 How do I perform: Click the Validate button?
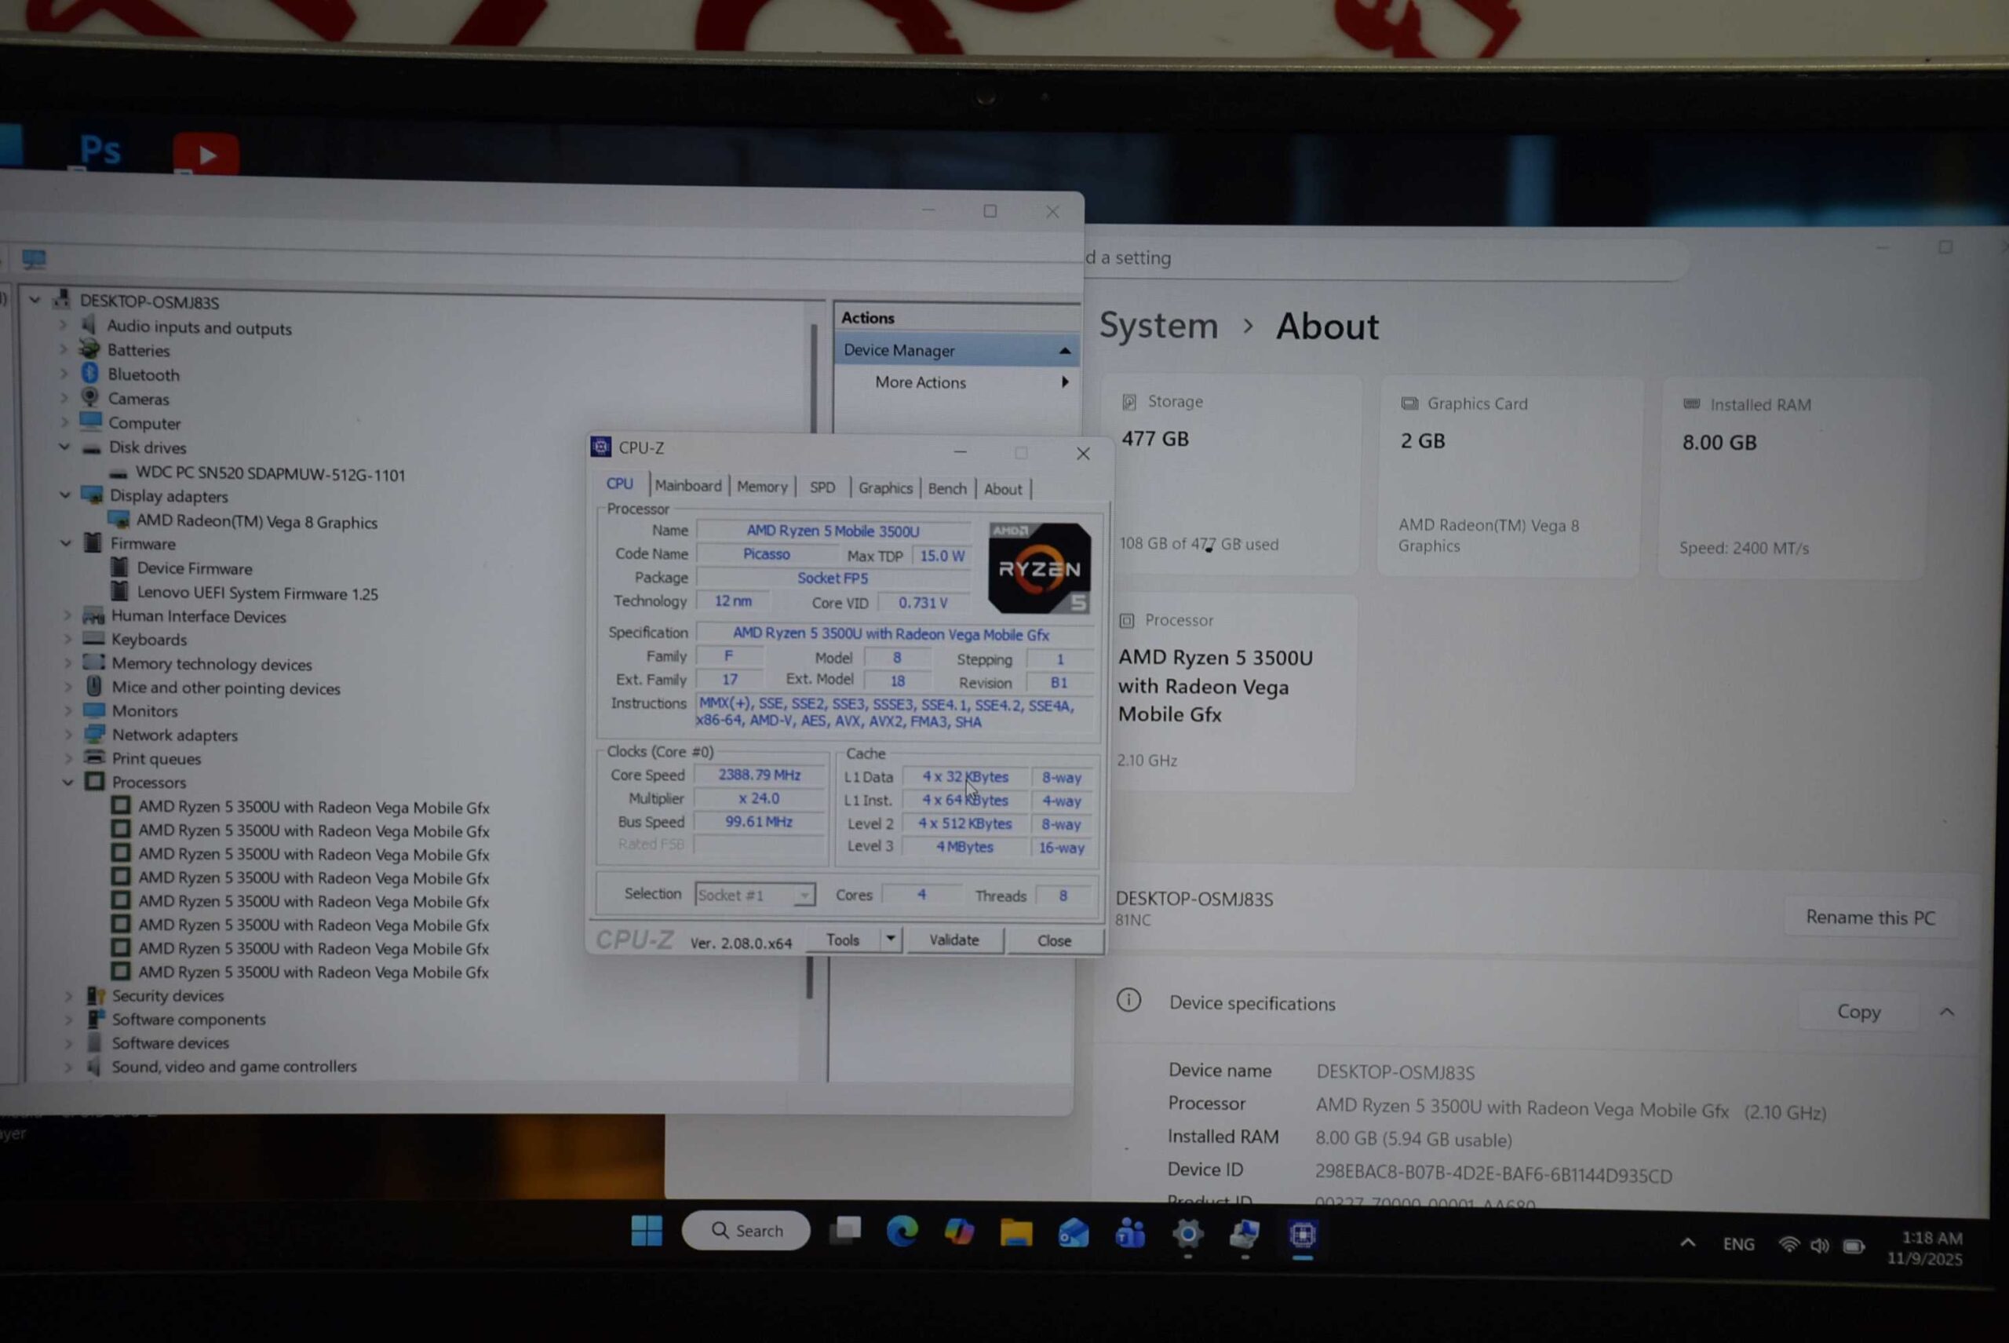954,940
